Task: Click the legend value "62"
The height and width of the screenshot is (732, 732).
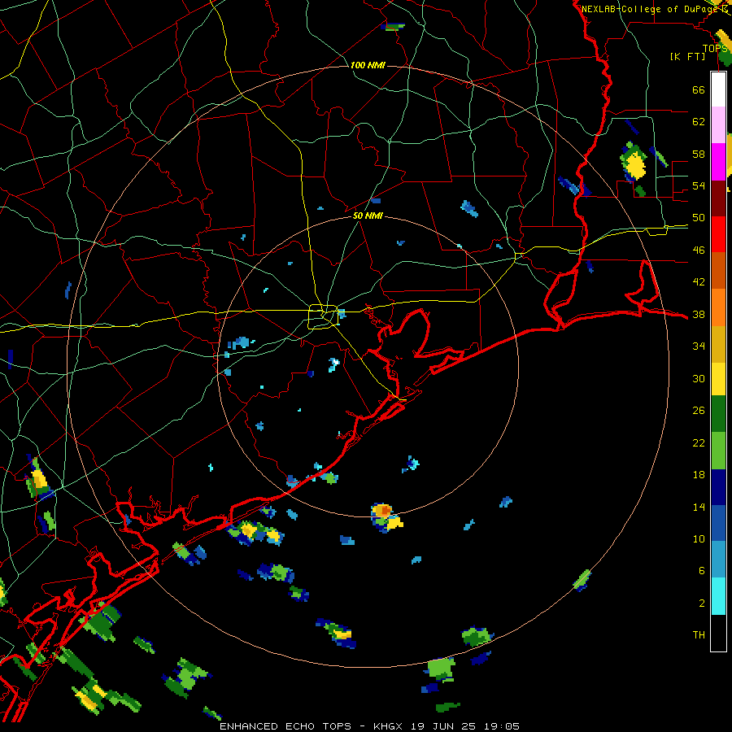Action: pos(699,122)
